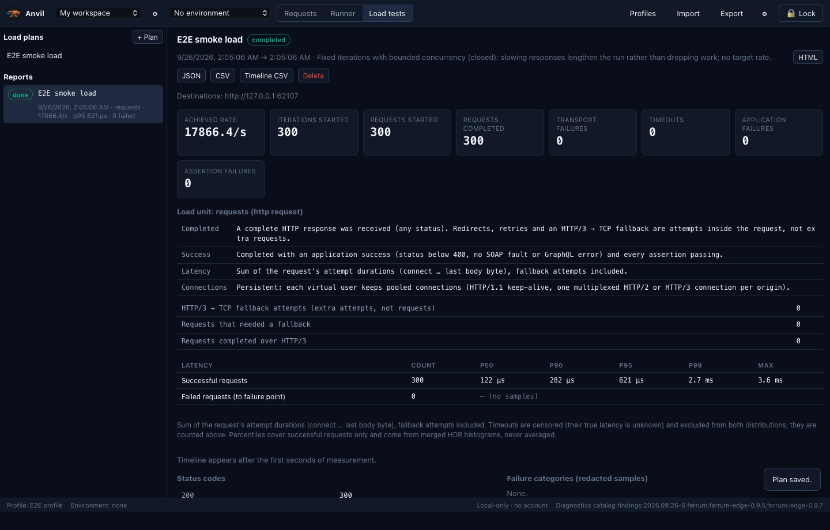The width and height of the screenshot is (830, 530).
Task: Click the Iterations Started stat card
Action: [x=314, y=132]
